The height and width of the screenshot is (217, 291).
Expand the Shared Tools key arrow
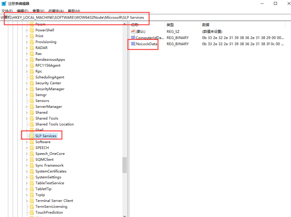pos(27,119)
